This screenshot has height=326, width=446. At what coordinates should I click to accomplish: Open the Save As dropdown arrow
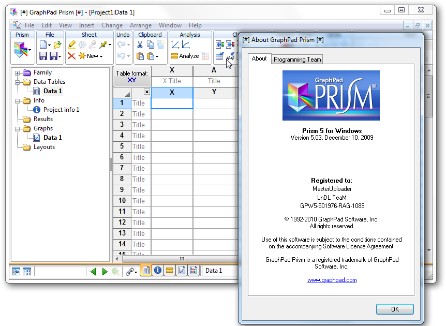60,56
